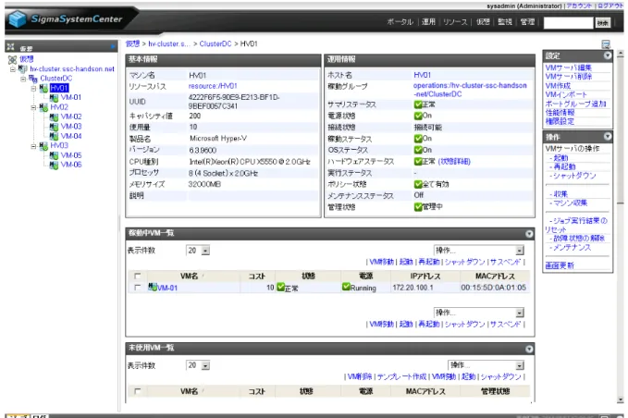Viewport: 628px width, 418px height.
Task: Click the アカウント link
Action: (x=579, y=6)
